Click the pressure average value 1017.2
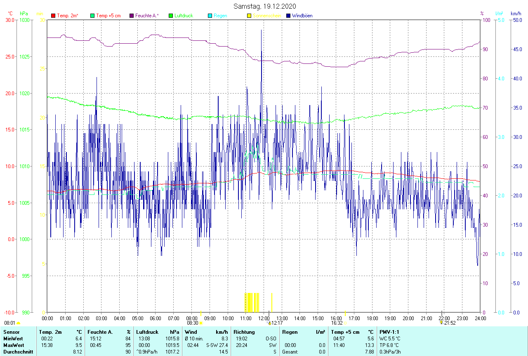 tap(172, 352)
